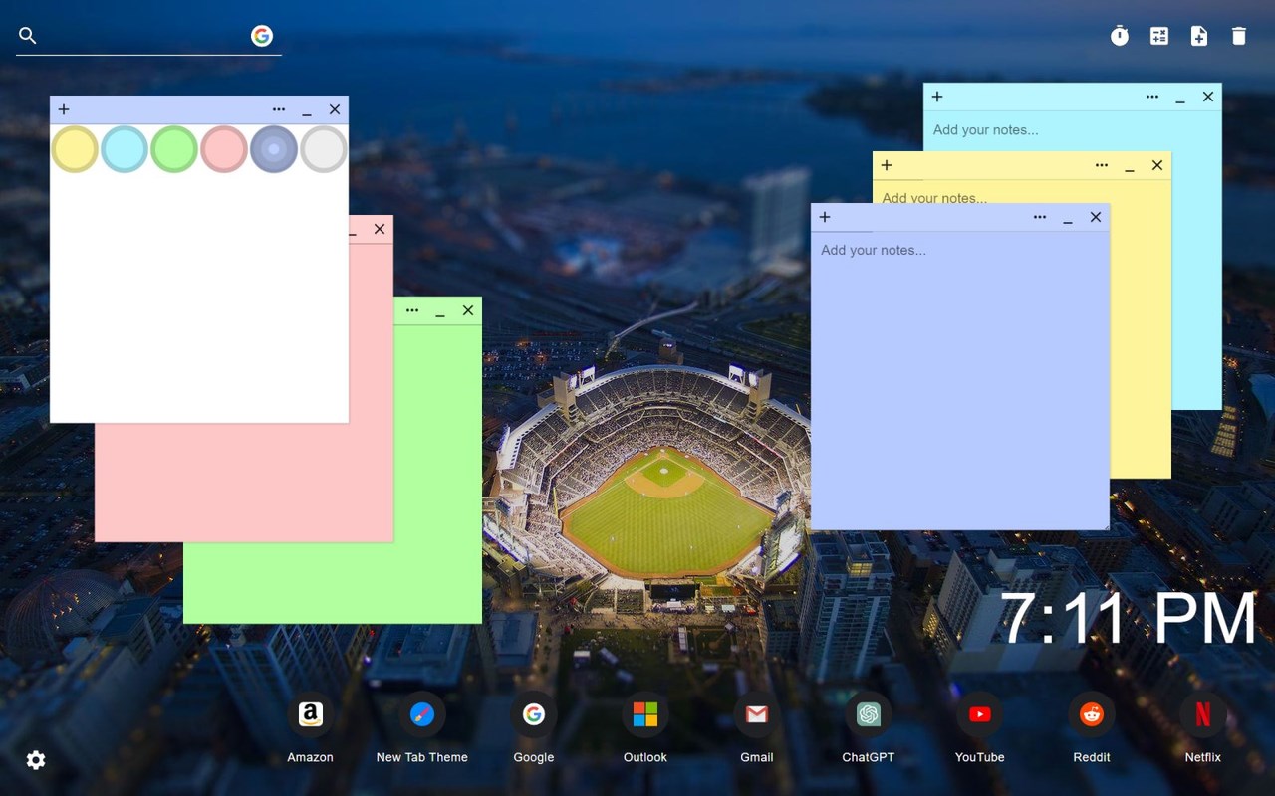Open the timer tool
Image resolution: width=1275 pixels, height=796 pixels.
pyautogui.click(x=1120, y=36)
